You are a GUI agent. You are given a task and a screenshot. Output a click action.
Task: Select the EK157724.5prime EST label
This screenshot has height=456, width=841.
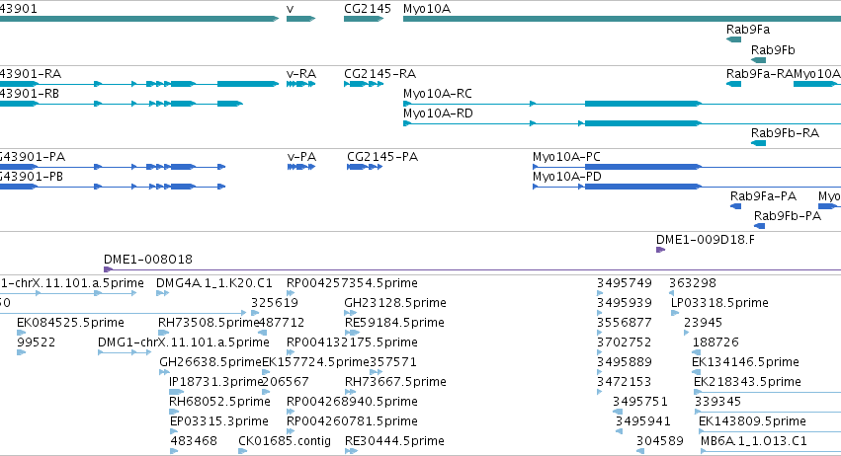tap(315, 363)
